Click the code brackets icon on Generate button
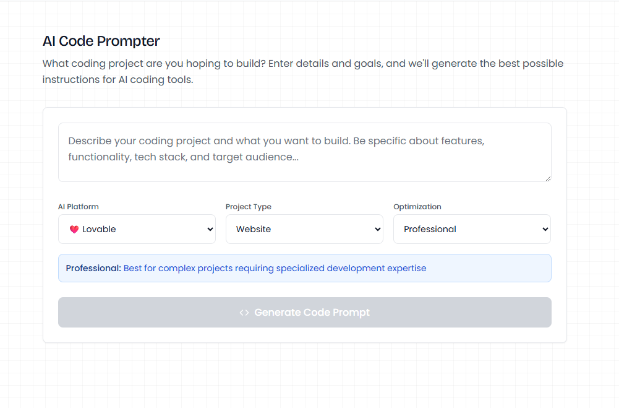The width and height of the screenshot is (619, 408). pyautogui.click(x=244, y=313)
